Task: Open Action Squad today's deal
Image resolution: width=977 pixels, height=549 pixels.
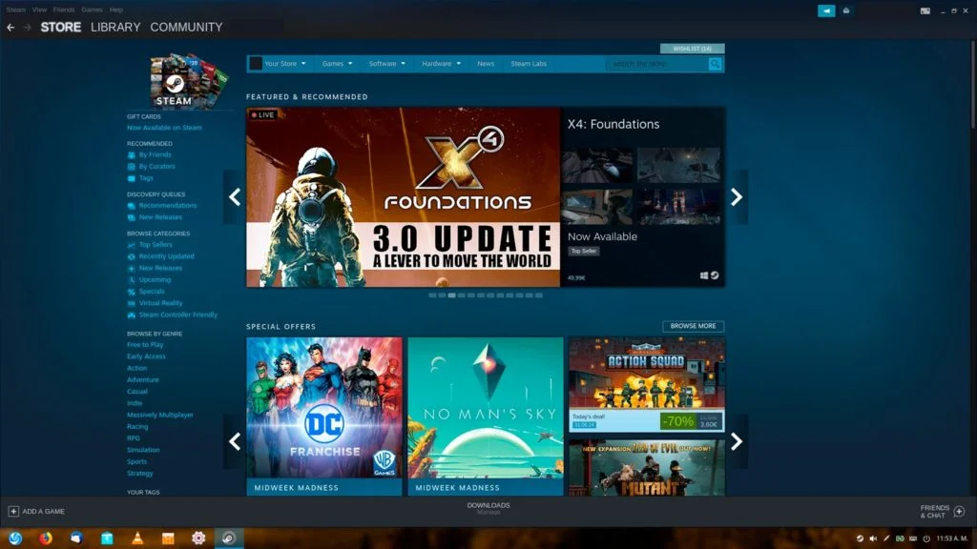Action: pos(647,385)
